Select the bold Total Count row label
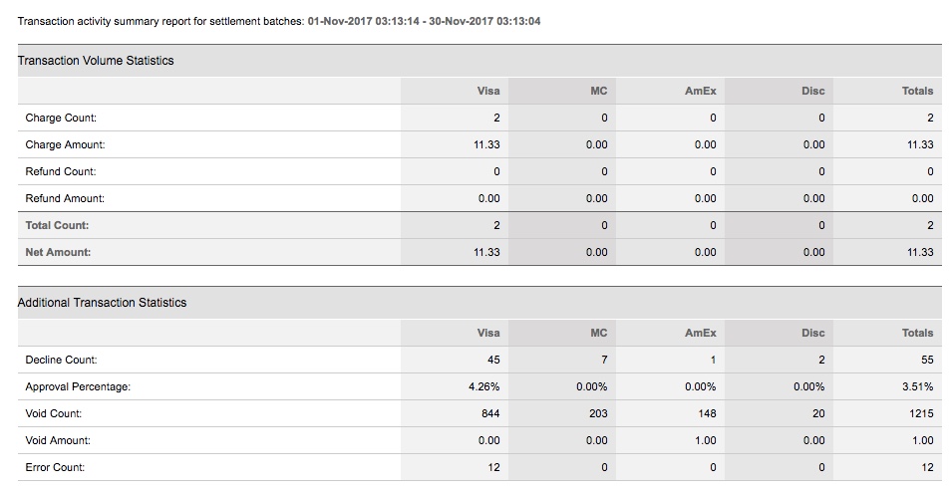This screenshot has height=491, width=951. click(57, 226)
